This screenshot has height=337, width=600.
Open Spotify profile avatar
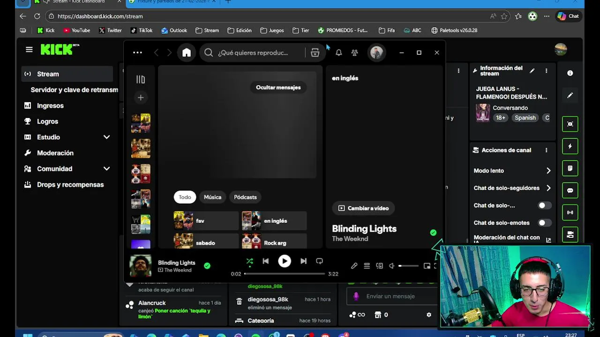click(x=376, y=52)
